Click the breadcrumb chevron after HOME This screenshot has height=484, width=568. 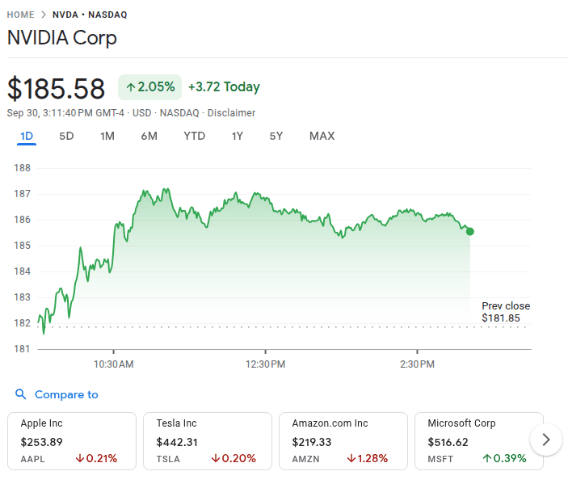[44, 15]
